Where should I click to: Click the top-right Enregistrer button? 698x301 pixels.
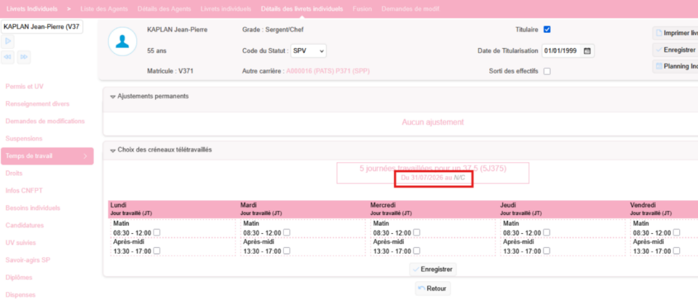[675, 50]
